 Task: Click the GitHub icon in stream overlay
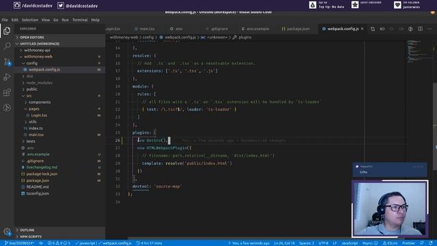click(x=16, y=5)
